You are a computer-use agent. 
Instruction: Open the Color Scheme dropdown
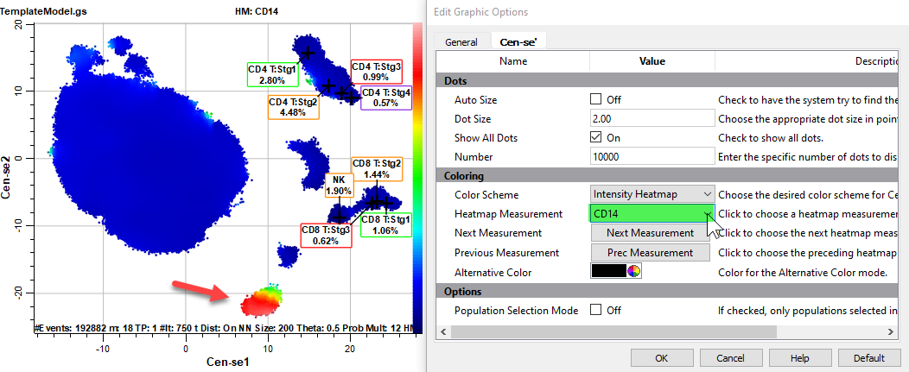[652, 195]
